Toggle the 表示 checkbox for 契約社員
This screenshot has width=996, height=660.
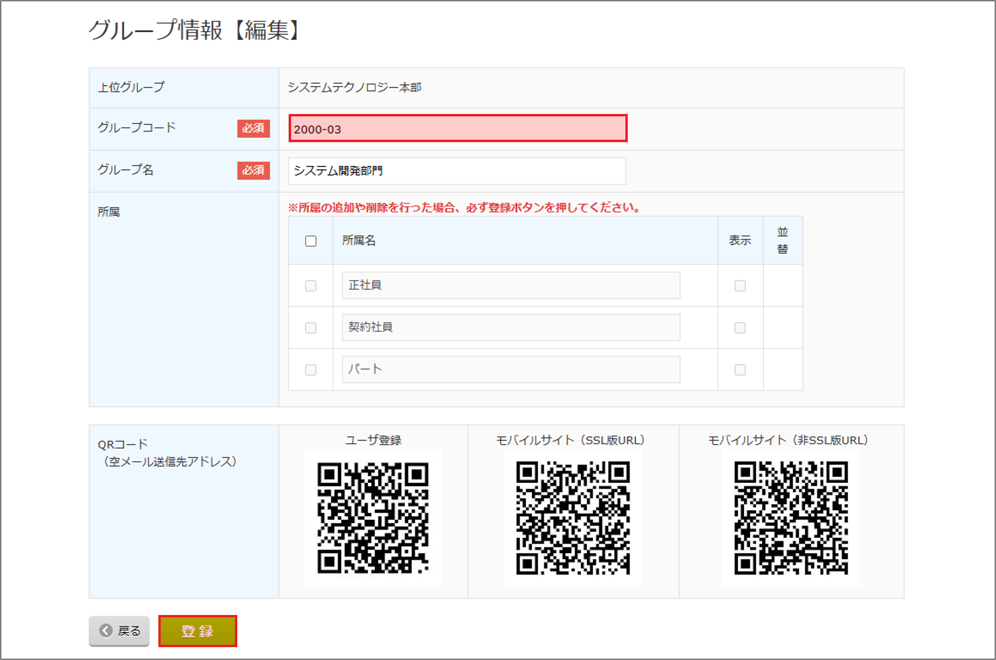coord(740,327)
